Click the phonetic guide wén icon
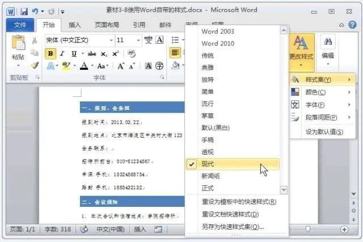 pos(148,40)
